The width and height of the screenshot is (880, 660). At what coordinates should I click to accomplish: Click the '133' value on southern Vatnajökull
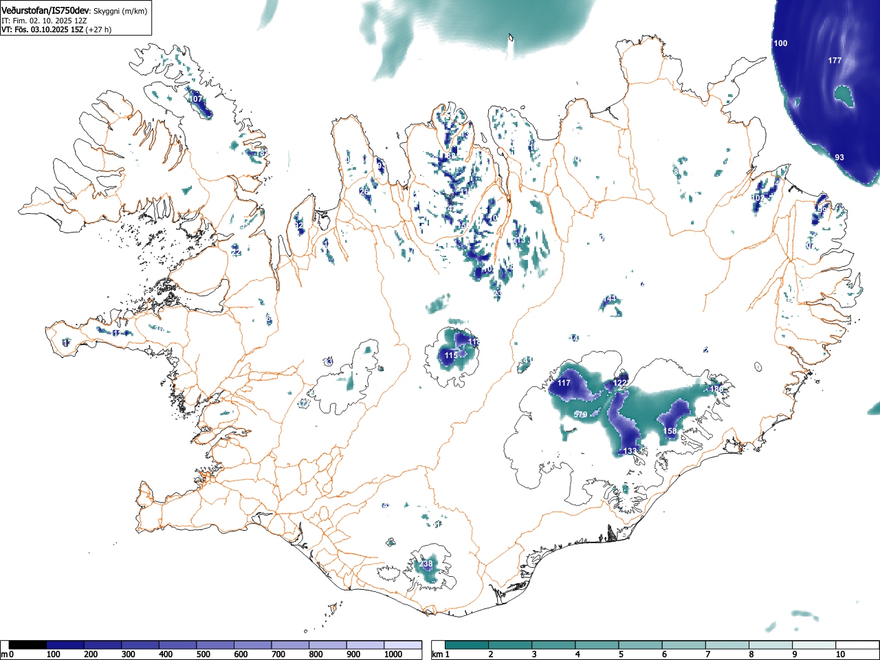630,451
